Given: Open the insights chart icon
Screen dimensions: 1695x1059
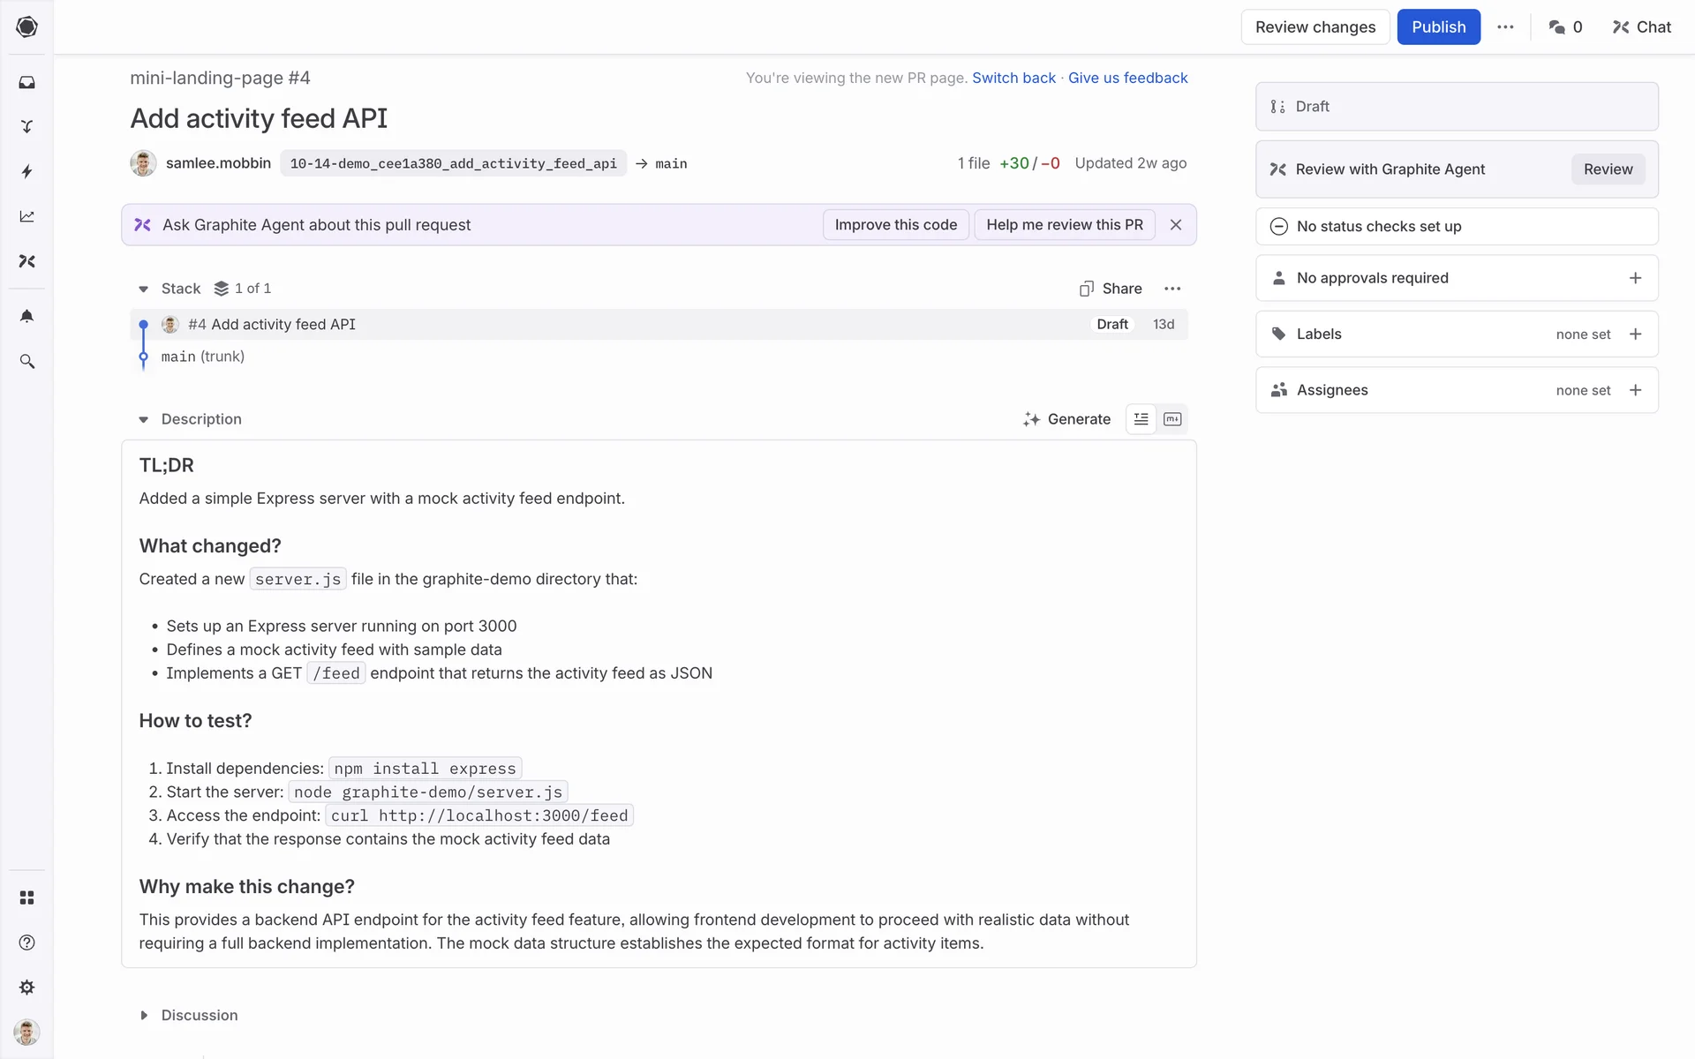Looking at the screenshot, I should tap(26, 216).
